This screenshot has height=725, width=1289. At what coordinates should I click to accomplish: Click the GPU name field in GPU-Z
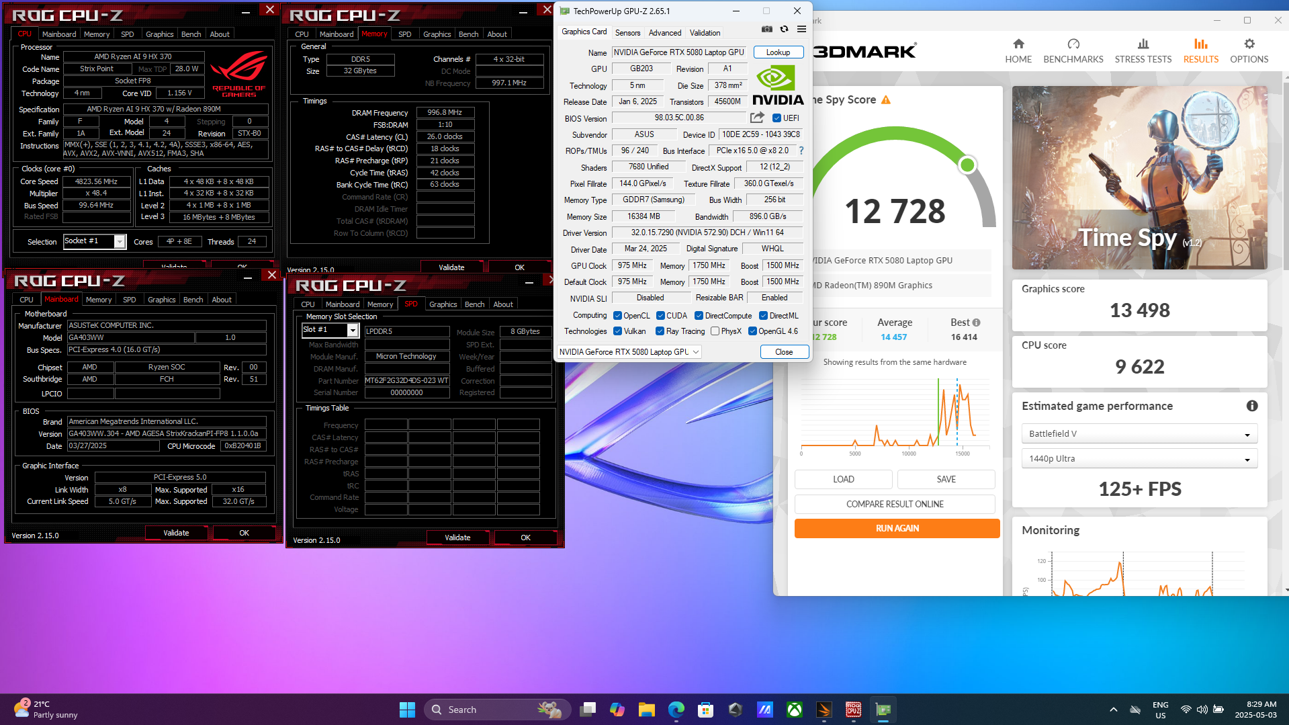(x=678, y=52)
